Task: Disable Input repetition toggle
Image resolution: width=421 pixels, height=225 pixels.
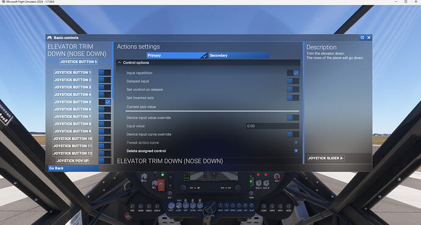Action: click(x=293, y=73)
